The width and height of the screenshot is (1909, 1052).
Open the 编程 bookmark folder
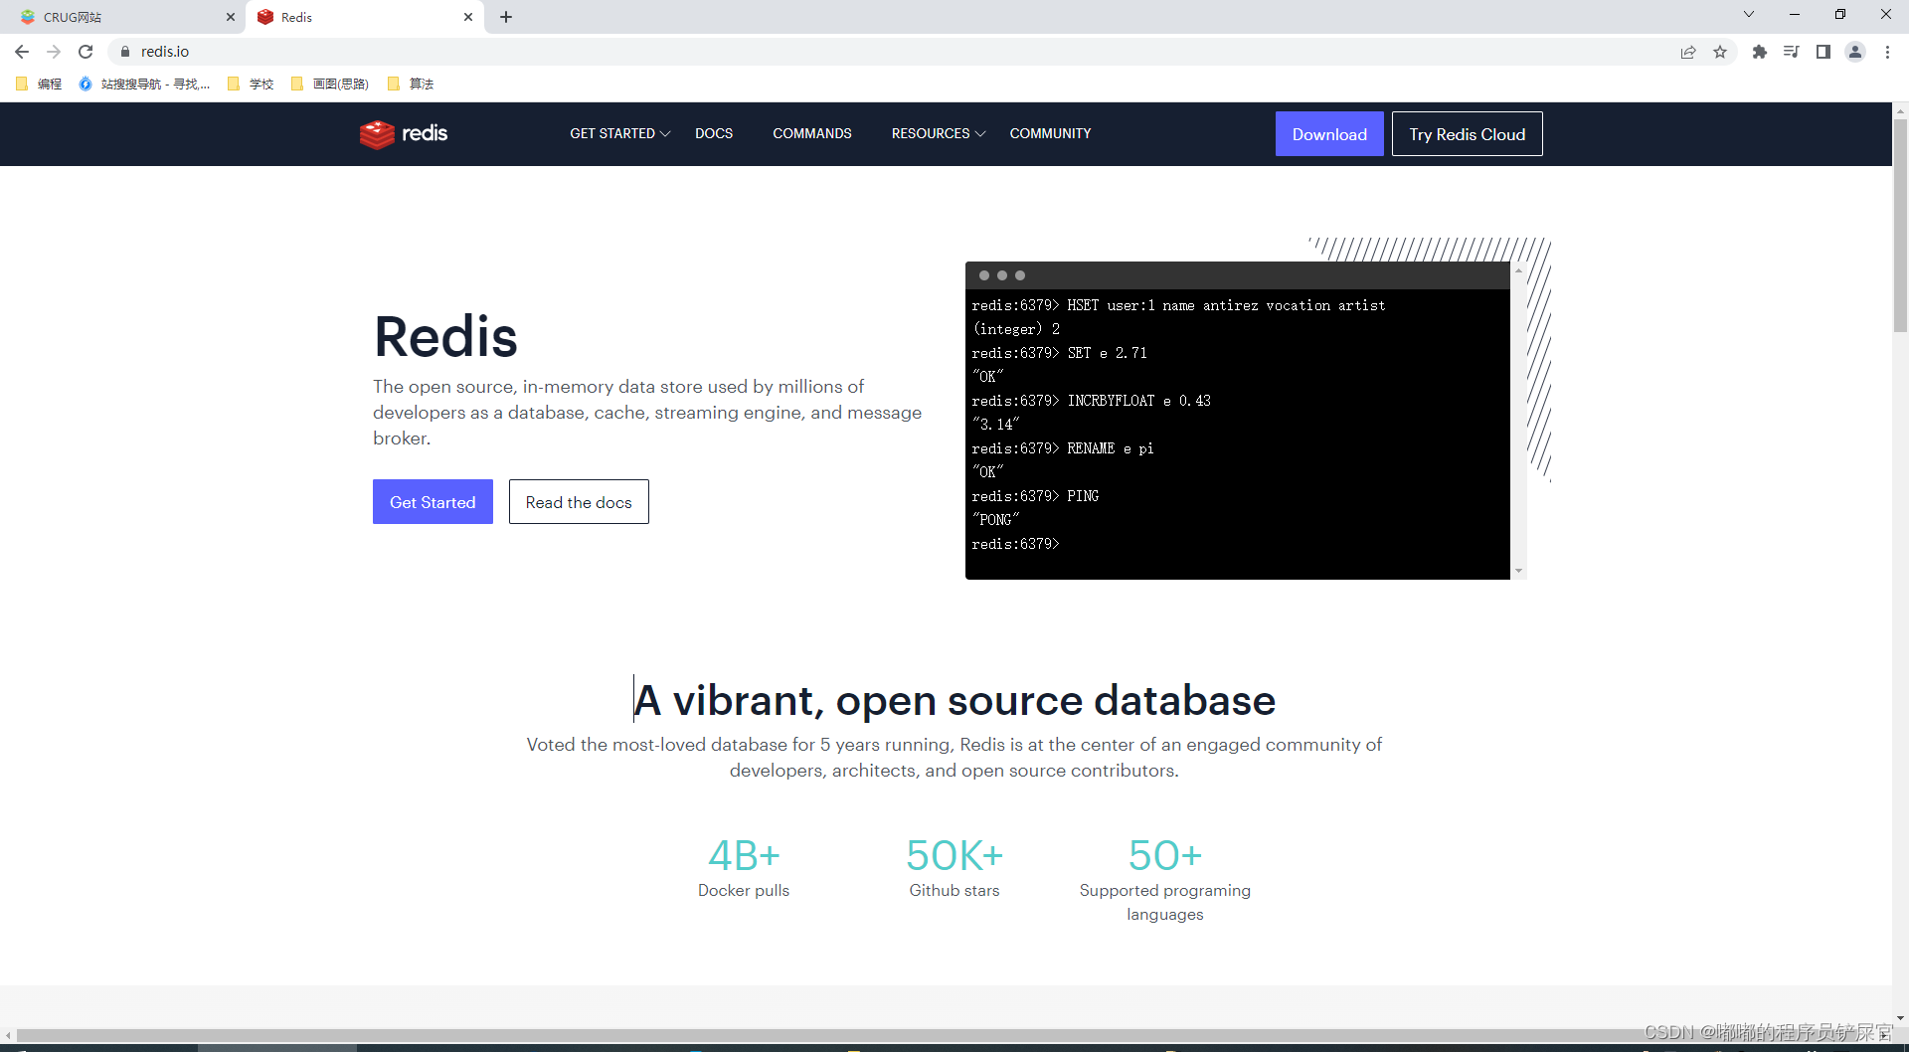[39, 84]
